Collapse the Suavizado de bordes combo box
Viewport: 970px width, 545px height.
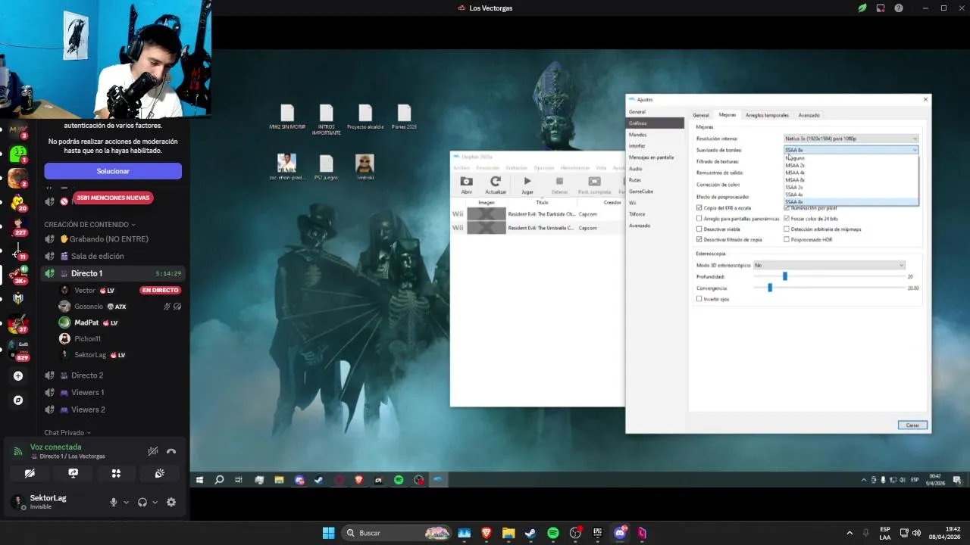point(850,150)
